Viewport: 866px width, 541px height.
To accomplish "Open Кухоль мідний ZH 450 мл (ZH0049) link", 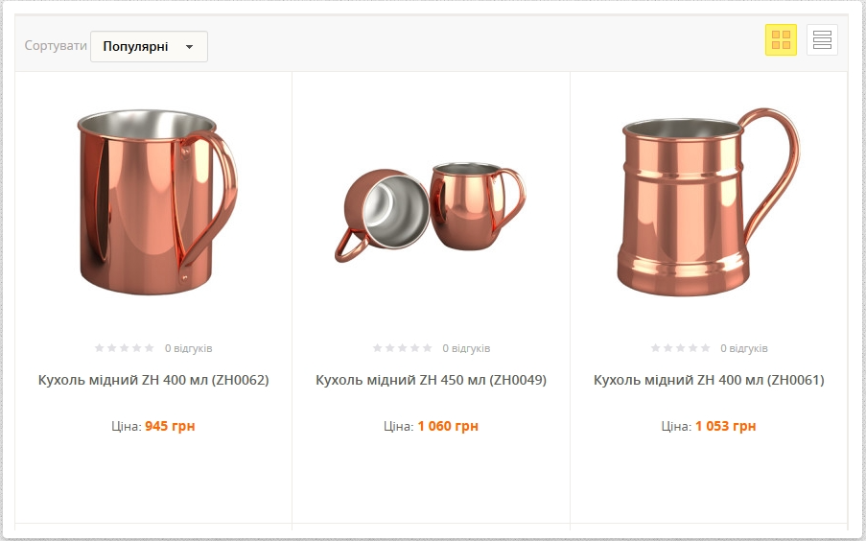I will [431, 380].
